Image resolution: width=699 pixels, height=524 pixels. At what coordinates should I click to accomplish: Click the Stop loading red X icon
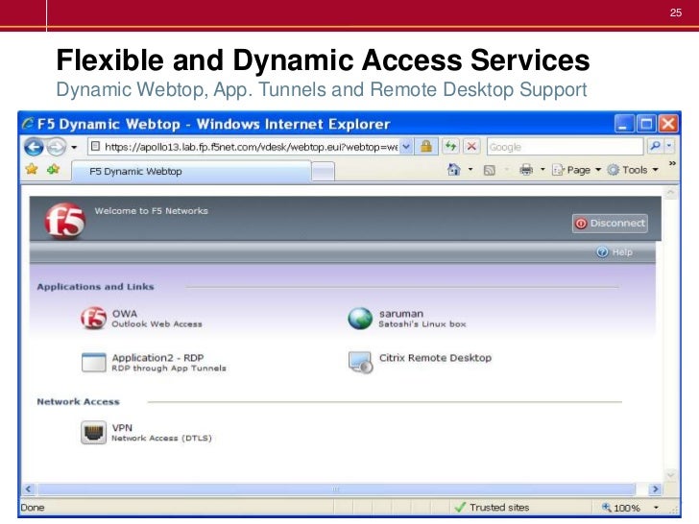coord(471,146)
